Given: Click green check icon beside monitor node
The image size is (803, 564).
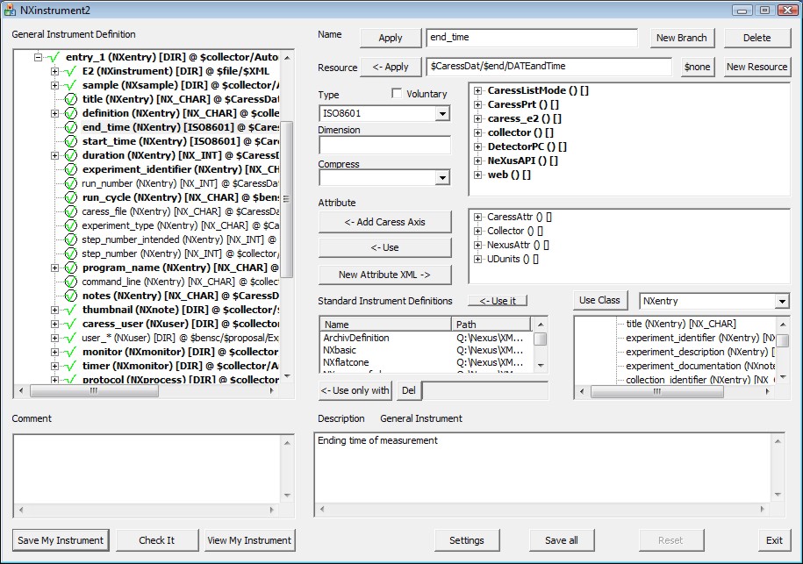Looking at the screenshot, I should click(x=71, y=353).
